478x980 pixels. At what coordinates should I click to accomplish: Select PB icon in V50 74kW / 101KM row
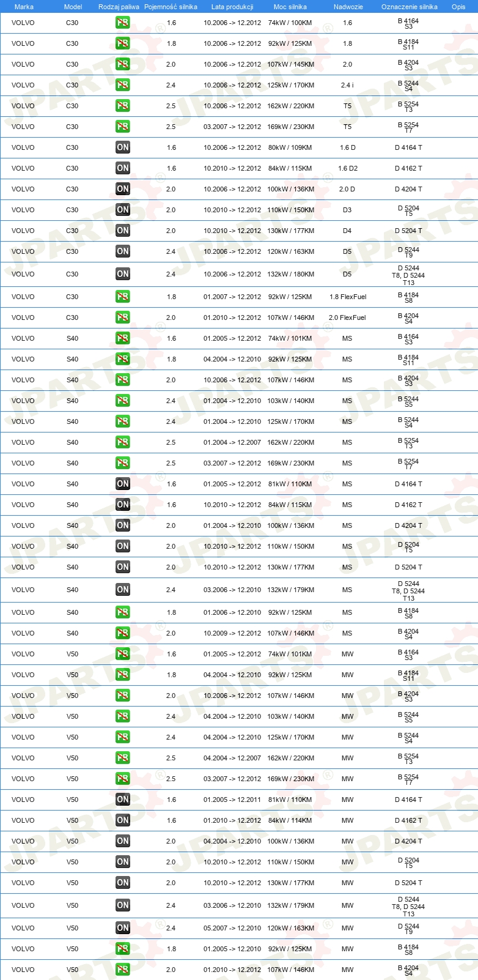[x=123, y=654]
